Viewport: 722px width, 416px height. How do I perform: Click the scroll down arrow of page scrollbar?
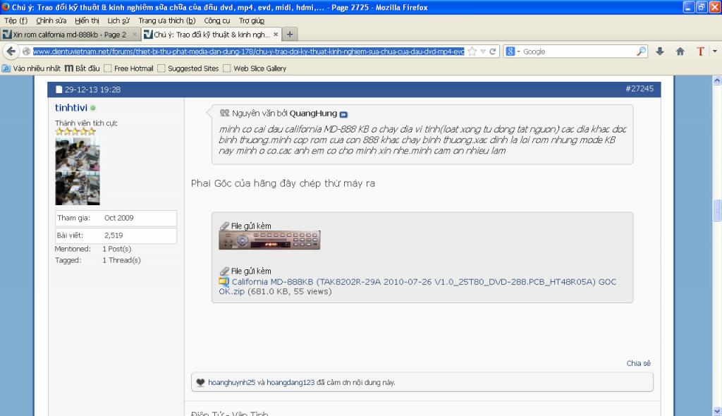point(717,411)
